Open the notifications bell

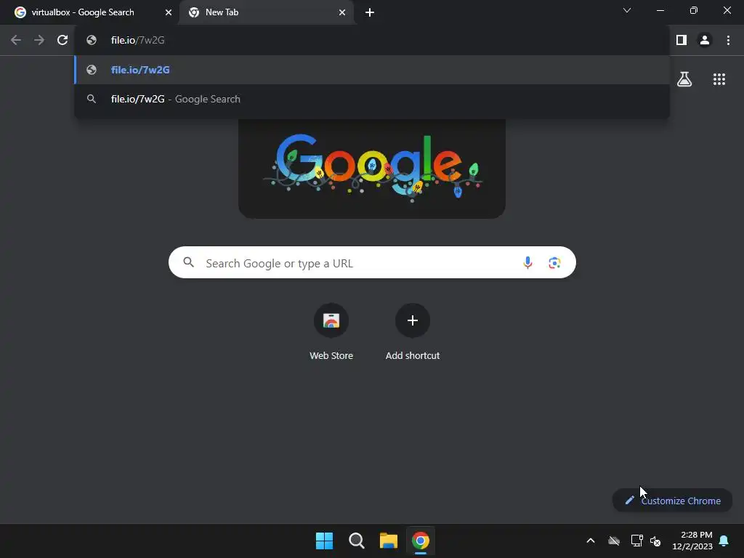724,541
